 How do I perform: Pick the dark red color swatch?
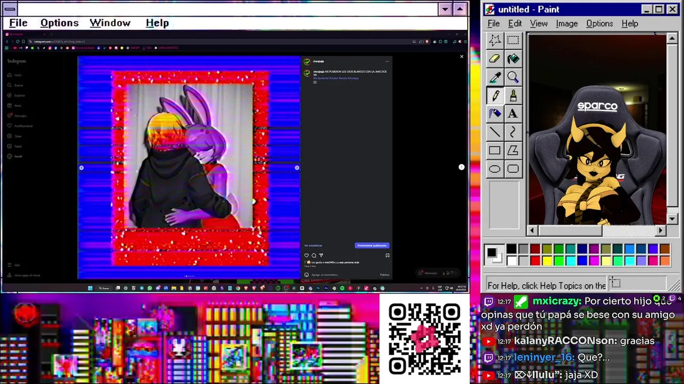(535, 249)
